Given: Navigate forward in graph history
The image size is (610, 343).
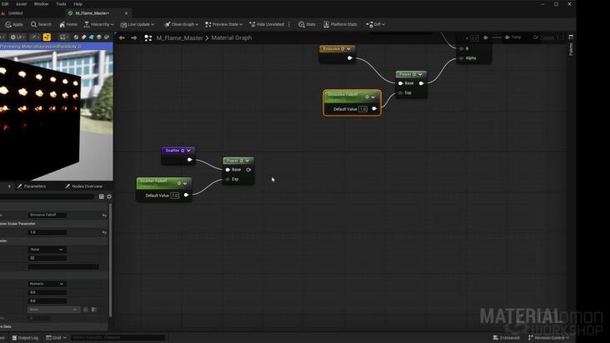Looking at the screenshot, I should 134,37.
